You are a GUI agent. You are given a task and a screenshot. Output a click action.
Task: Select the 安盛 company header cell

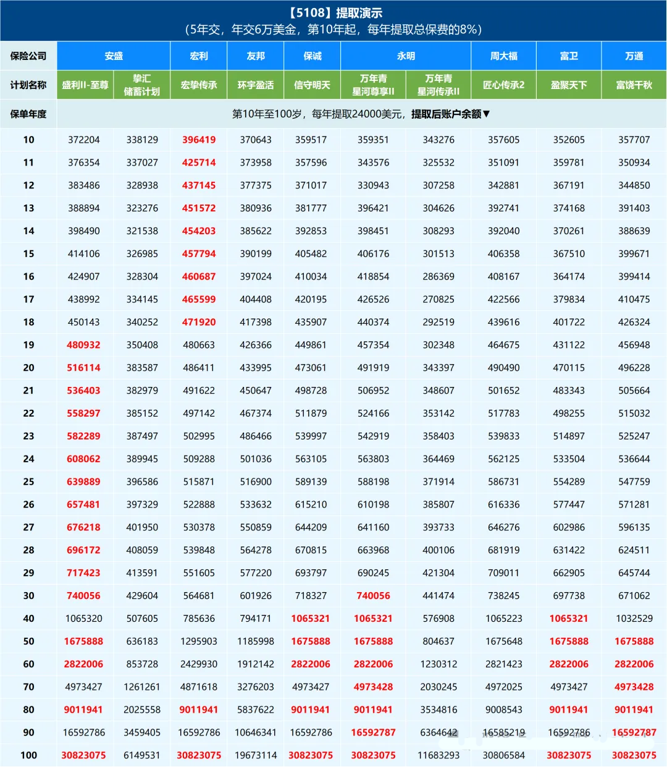[114, 56]
